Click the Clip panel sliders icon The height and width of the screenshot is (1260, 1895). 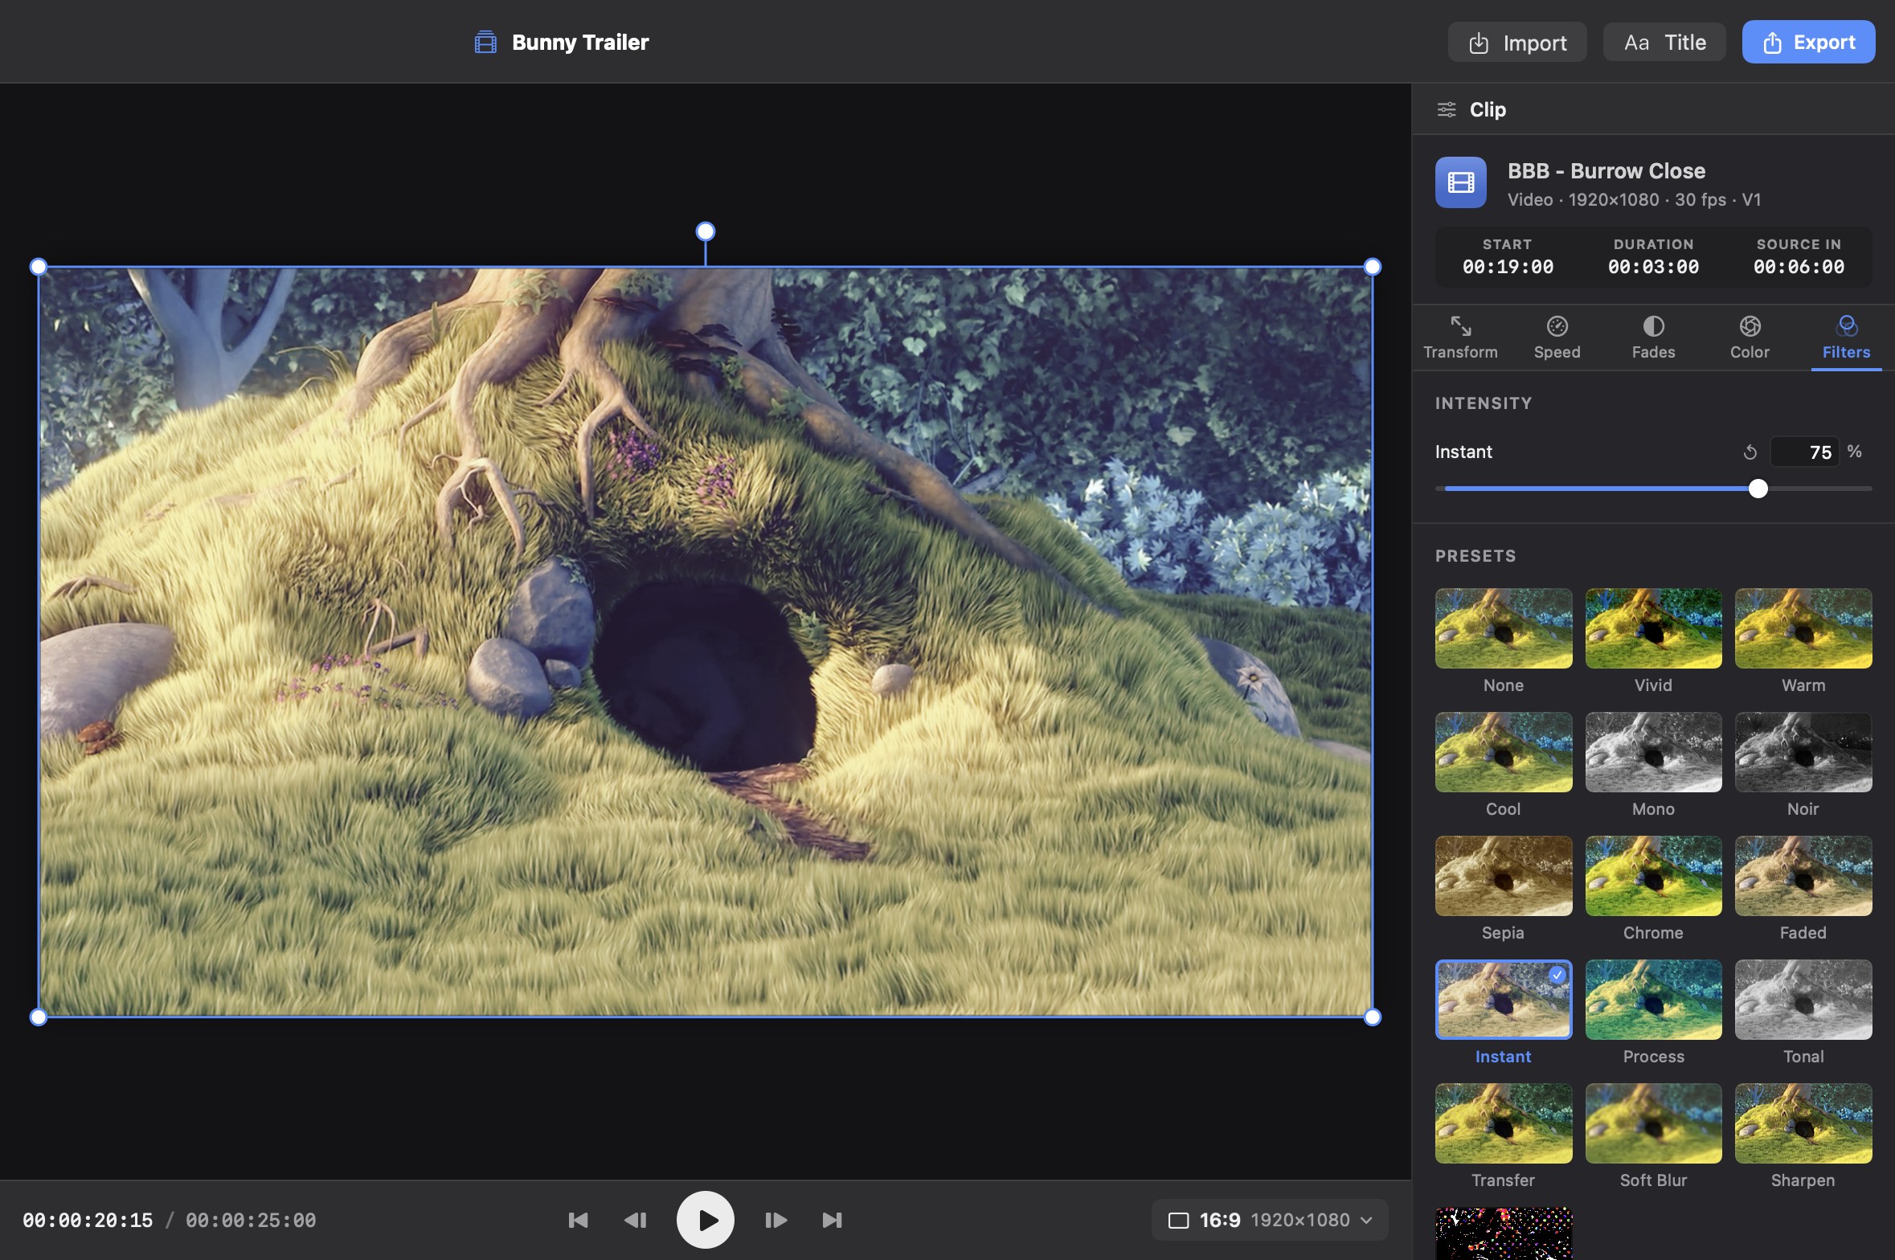point(1447,109)
